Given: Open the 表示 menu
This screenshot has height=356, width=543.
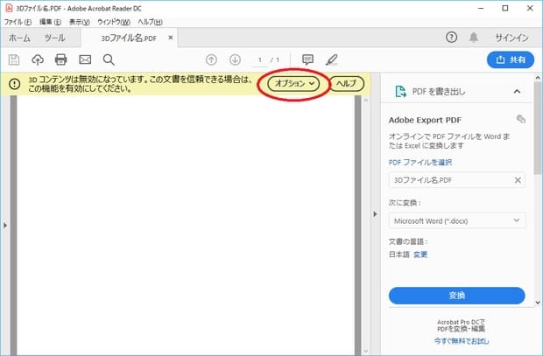Looking at the screenshot, I should coord(80,22).
